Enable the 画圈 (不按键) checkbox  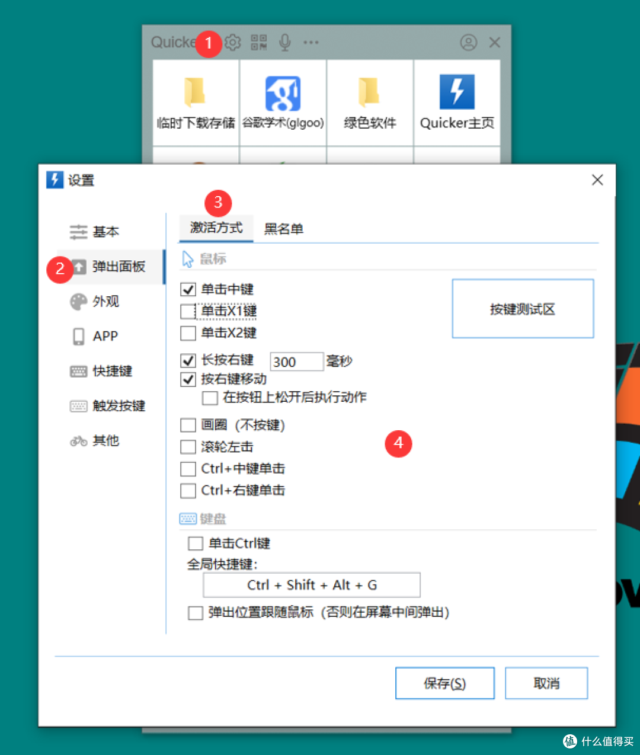(188, 425)
